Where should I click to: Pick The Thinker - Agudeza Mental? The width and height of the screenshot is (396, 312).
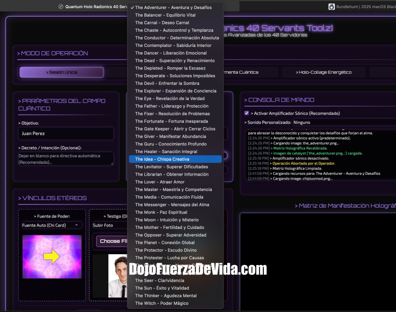(175, 296)
